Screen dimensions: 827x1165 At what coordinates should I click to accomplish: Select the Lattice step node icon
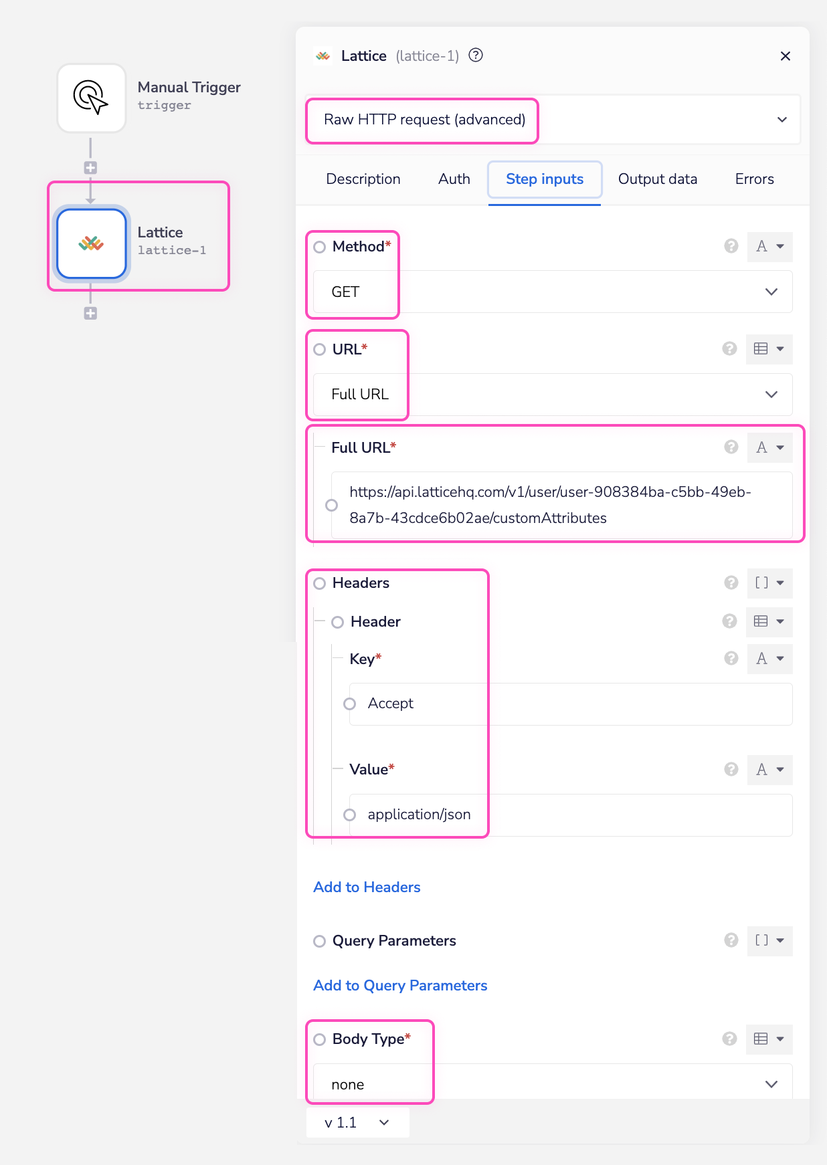(92, 243)
